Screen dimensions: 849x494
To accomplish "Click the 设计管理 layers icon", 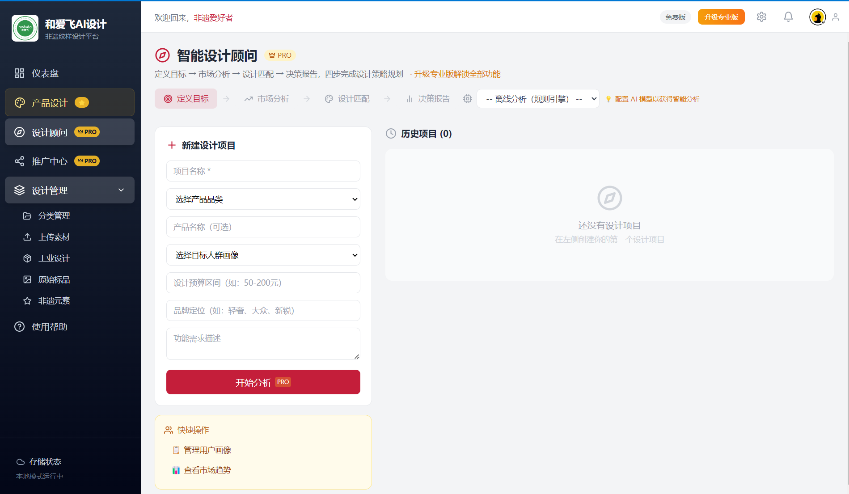I will (x=19, y=190).
